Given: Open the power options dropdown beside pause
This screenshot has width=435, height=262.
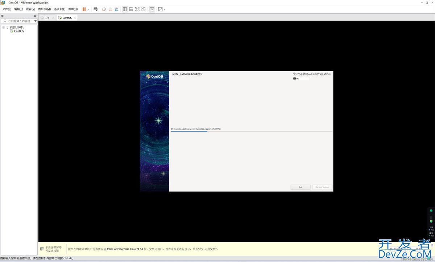Looking at the screenshot, I should point(88,9).
